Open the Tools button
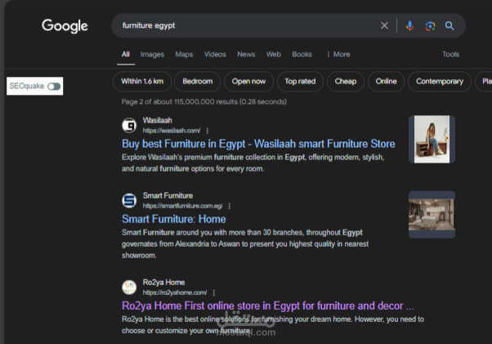This screenshot has width=492, height=344. (x=450, y=55)
